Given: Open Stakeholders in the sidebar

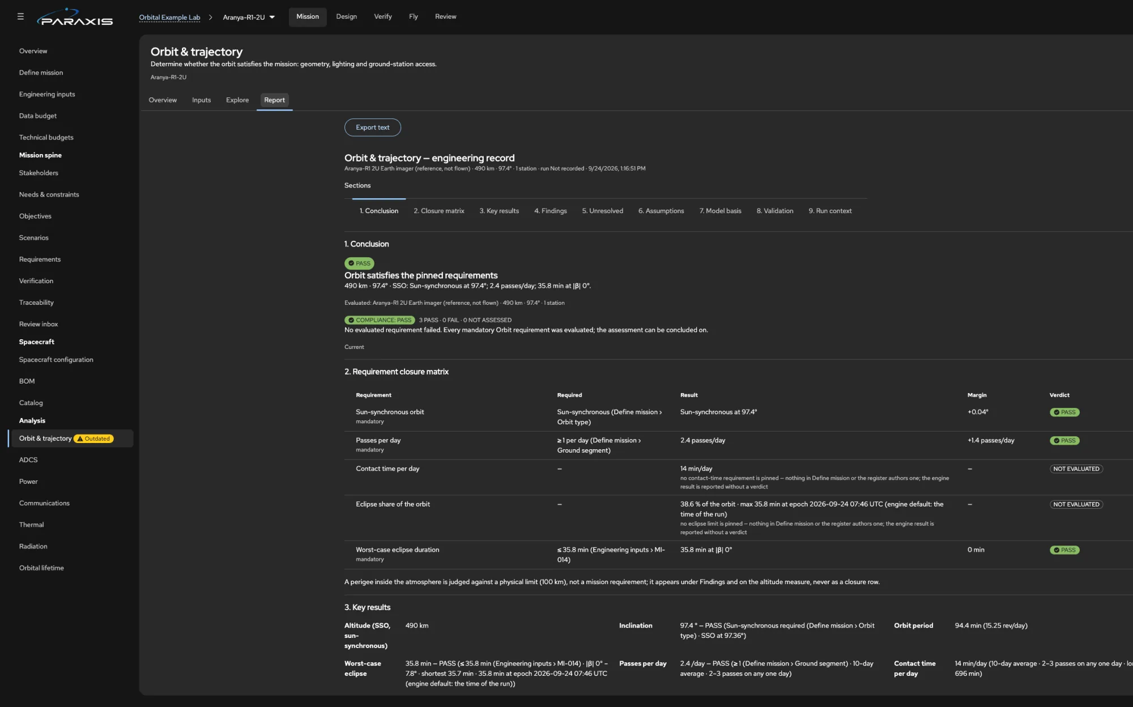Looking at the screenshot, I should tap(39, 173).
